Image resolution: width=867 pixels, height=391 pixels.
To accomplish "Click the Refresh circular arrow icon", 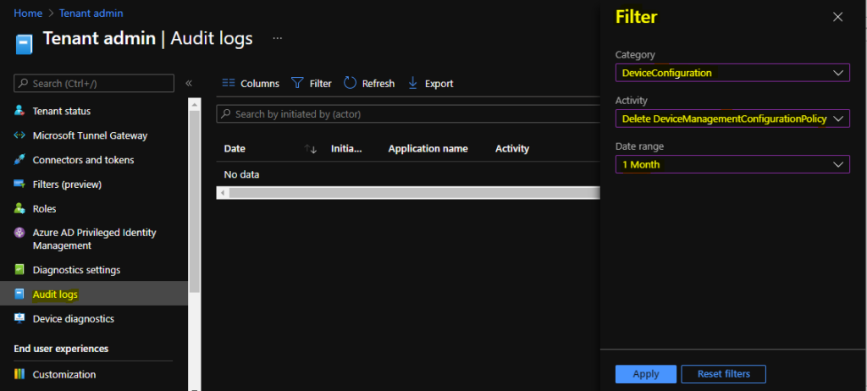I will (x=350, y=83).
